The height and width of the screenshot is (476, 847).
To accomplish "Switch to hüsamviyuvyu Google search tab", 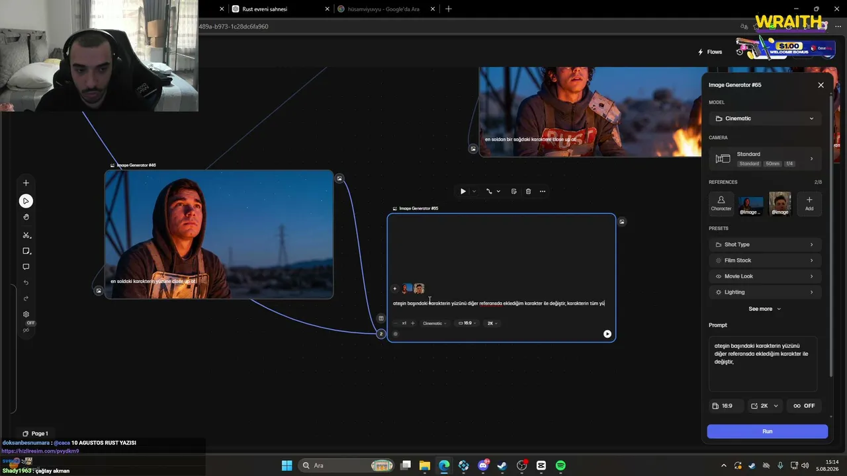I will pyautogui.click(x=386, y=9).
